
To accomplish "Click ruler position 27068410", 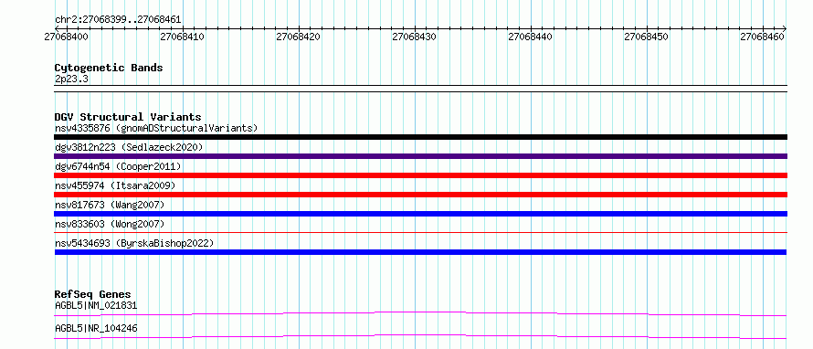I will click(183, 37).
